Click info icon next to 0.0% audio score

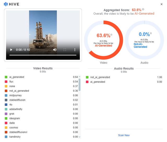151,33
